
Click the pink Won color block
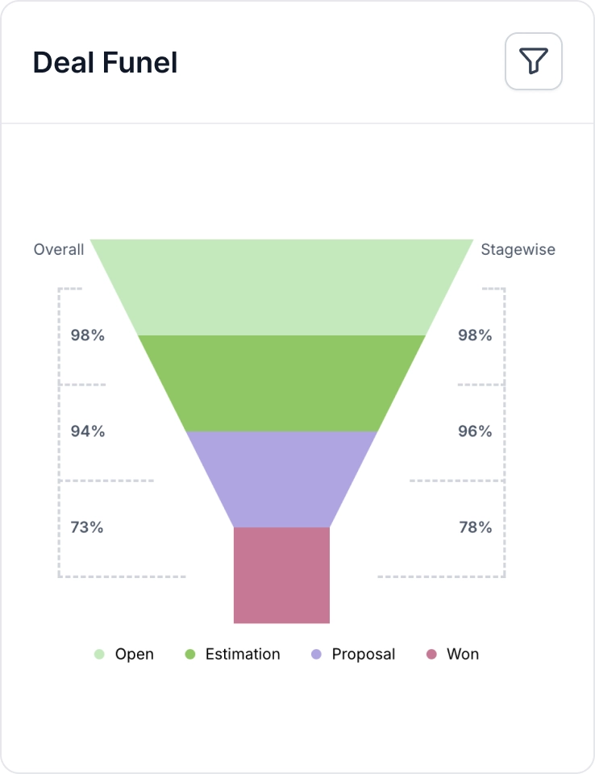pyautogui.click(x=281, y=574)
